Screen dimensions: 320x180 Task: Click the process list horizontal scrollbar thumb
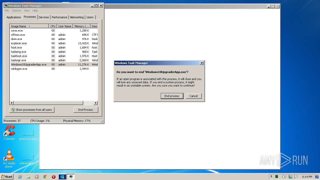[48, 103]
